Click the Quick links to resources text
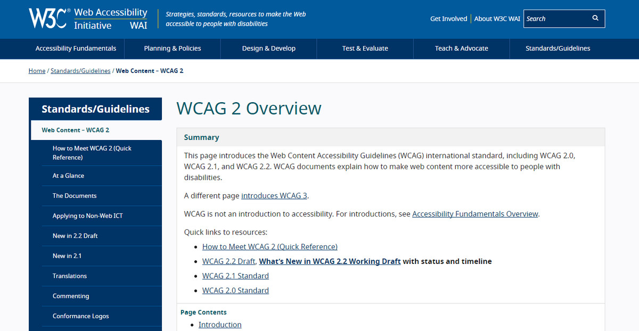 (x=226, y=232)
